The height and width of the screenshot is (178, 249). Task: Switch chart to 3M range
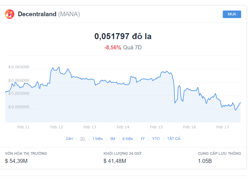tap(113, 139)
